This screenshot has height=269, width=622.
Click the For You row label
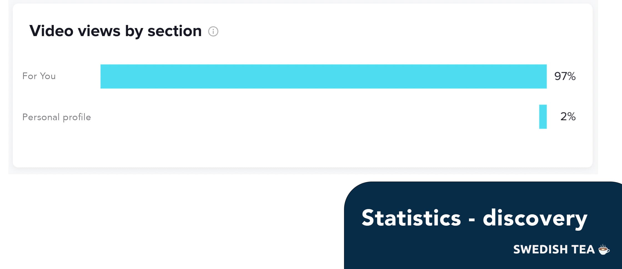point(39,76)
